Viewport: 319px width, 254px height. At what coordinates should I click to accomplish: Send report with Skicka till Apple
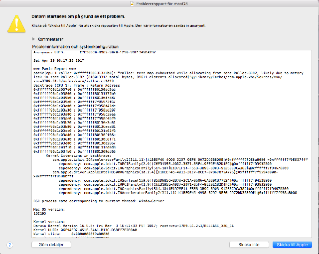[x=293, y=245]
